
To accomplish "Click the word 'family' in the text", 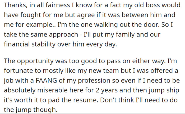I will click(125, 35).
